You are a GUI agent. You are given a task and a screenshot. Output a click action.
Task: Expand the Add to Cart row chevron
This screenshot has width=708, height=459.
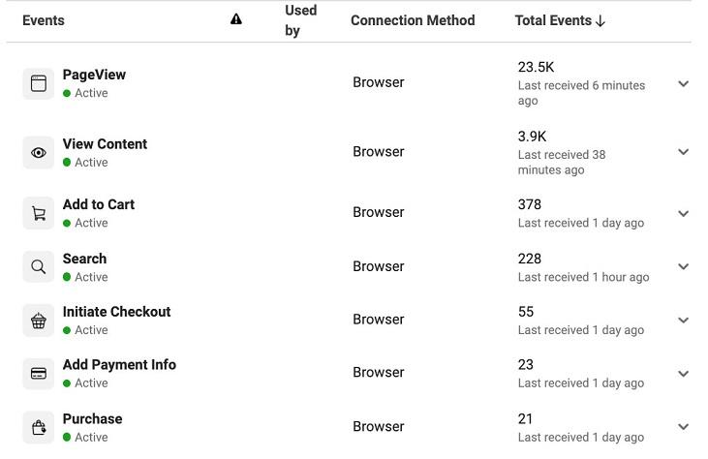(683, 214)
